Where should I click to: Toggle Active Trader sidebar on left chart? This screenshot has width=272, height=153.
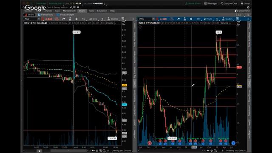(134, 57)
